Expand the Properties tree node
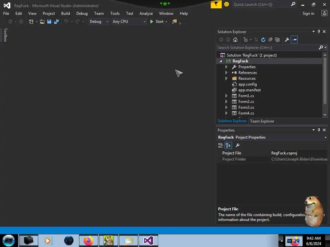The image size is (330, 247). click(x=227, y=67)
